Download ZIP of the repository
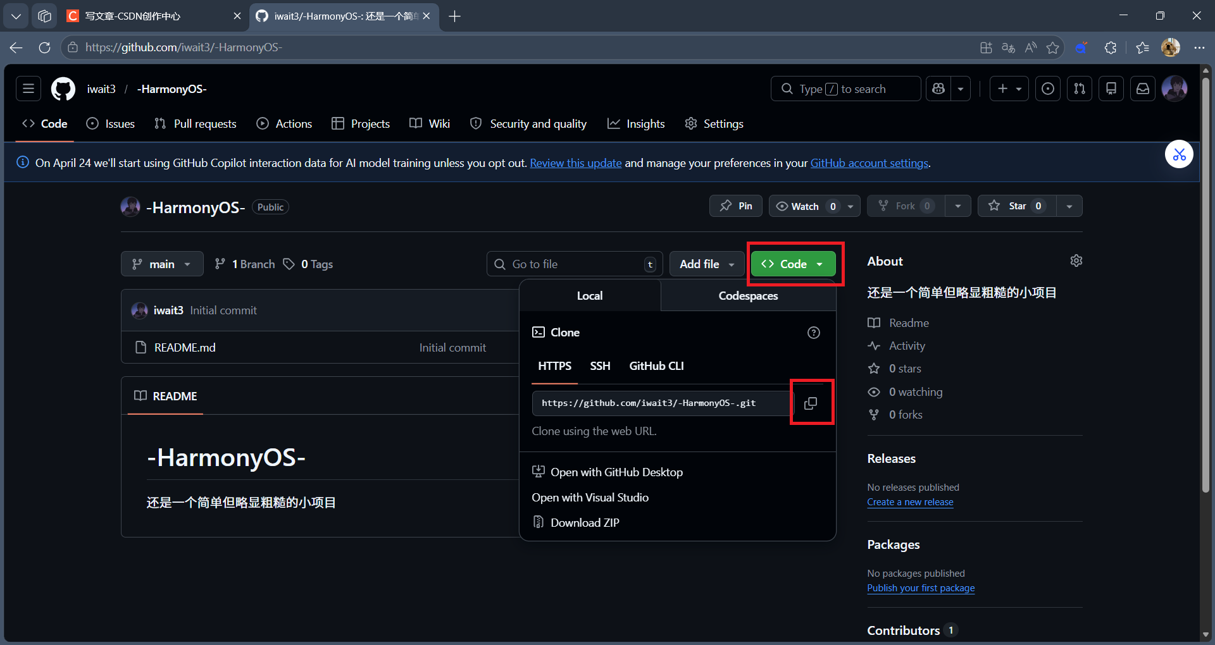This screenshot has height=645, width=1215. [576, 523]
